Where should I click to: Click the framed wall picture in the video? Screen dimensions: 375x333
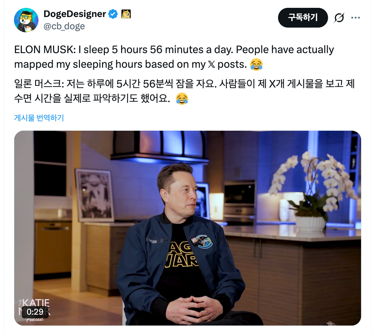pos(95,194)
